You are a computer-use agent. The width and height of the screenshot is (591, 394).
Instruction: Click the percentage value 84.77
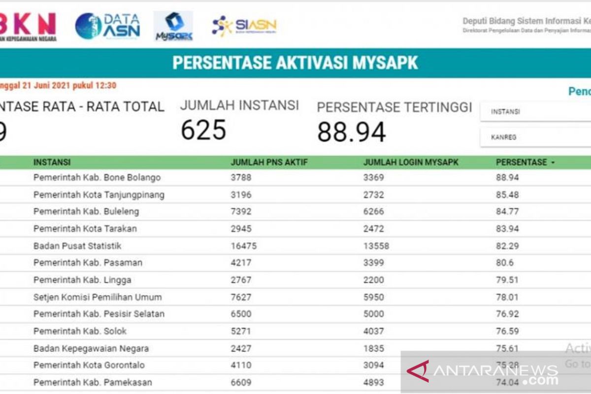click(507, 211)
